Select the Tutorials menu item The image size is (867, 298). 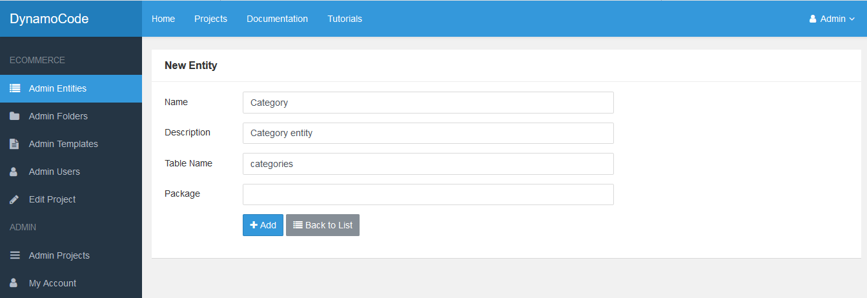(x=345, y=19)
